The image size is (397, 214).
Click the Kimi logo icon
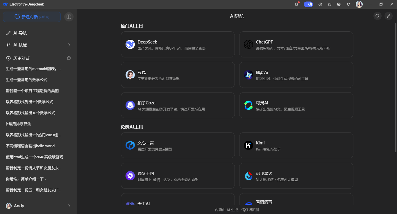click(248, 145)
